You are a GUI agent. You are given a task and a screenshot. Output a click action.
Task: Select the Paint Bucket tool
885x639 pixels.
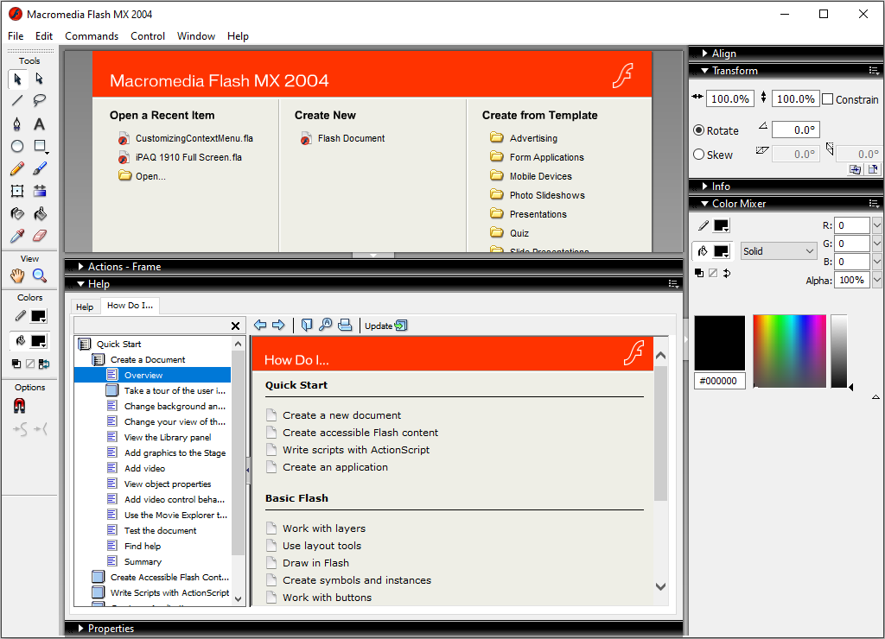pos(39,214)
